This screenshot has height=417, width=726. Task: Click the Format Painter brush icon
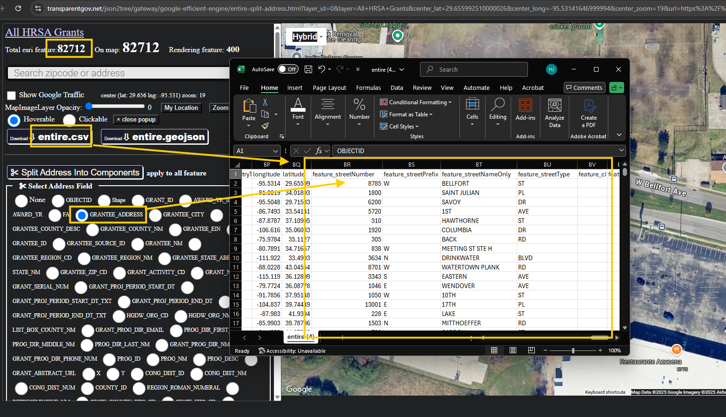266,126
